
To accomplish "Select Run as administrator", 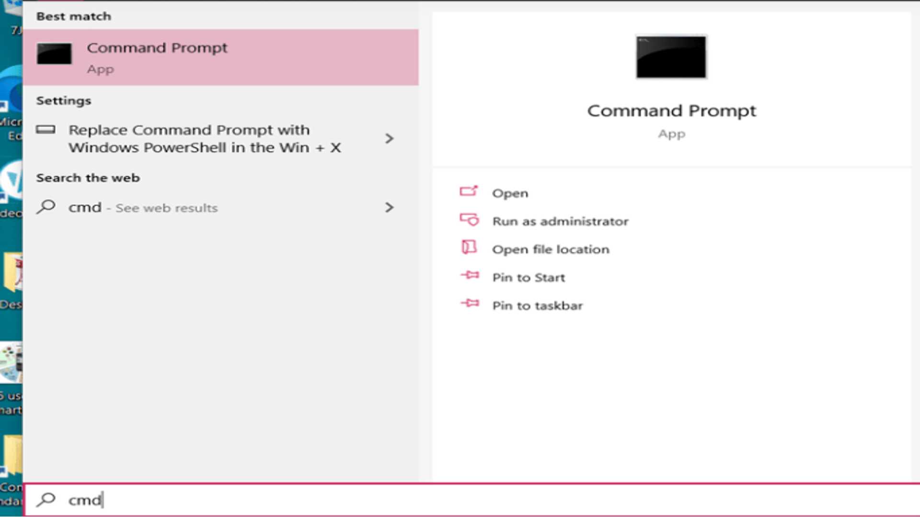I will point(561,221).
